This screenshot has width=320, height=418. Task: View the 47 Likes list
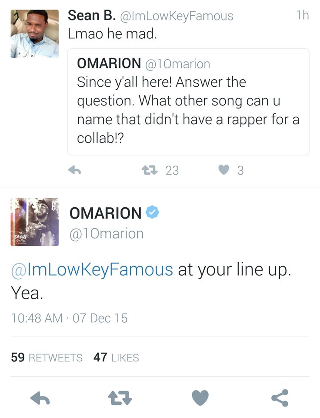[116, 357]
